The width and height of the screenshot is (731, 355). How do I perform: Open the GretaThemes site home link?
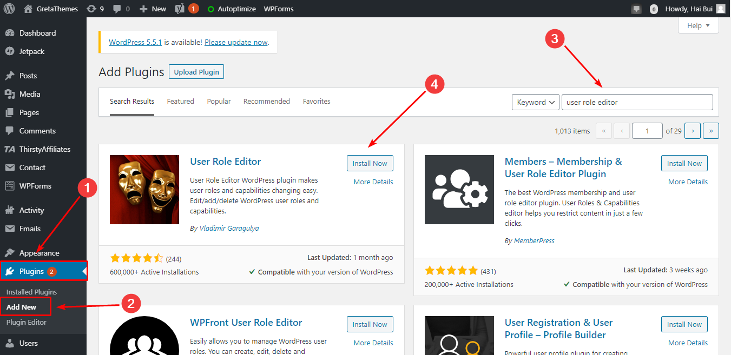[x=51, y=9]
